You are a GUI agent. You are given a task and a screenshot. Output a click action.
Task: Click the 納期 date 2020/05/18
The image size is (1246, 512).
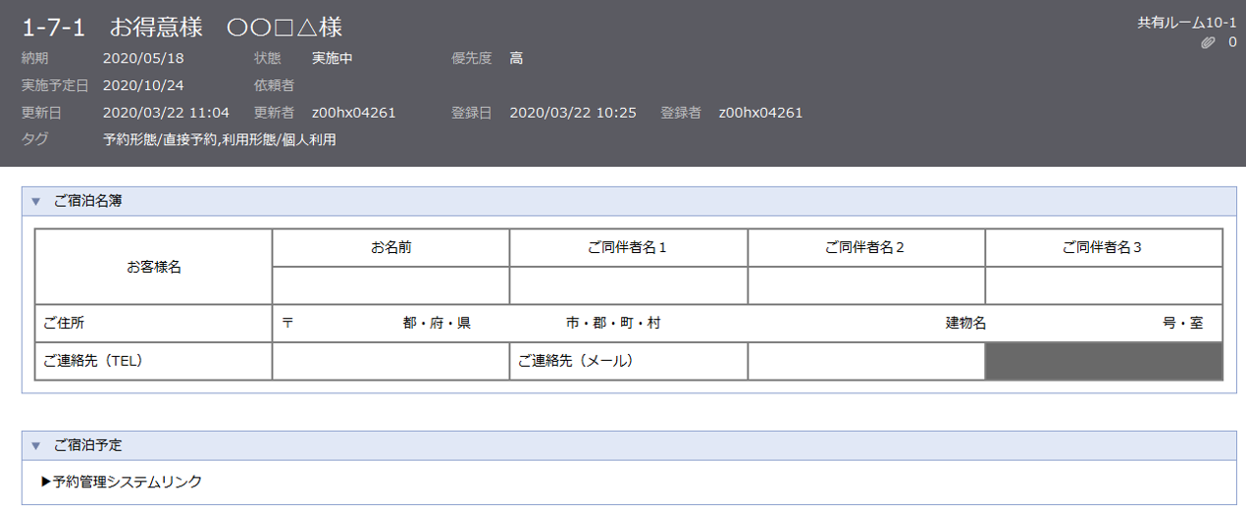point(142,58)
